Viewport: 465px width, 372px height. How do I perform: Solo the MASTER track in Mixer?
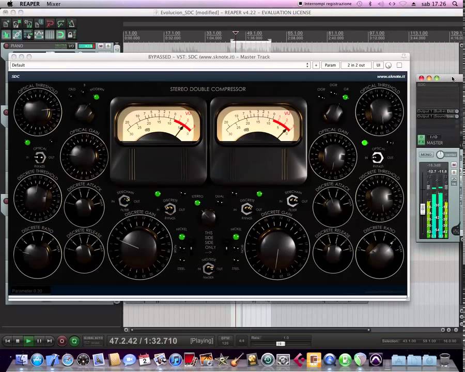click(454, 172)
